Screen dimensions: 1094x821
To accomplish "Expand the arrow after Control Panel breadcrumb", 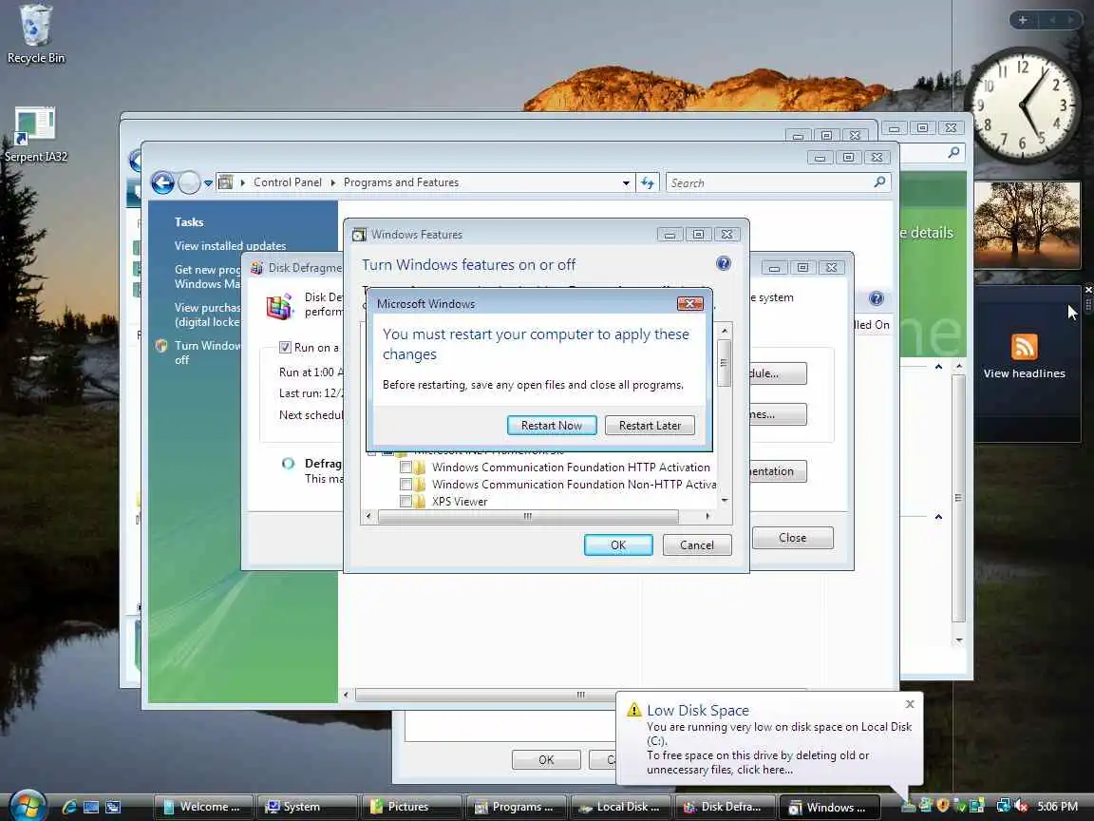I will pyautogui.click(x=332, y=182).
